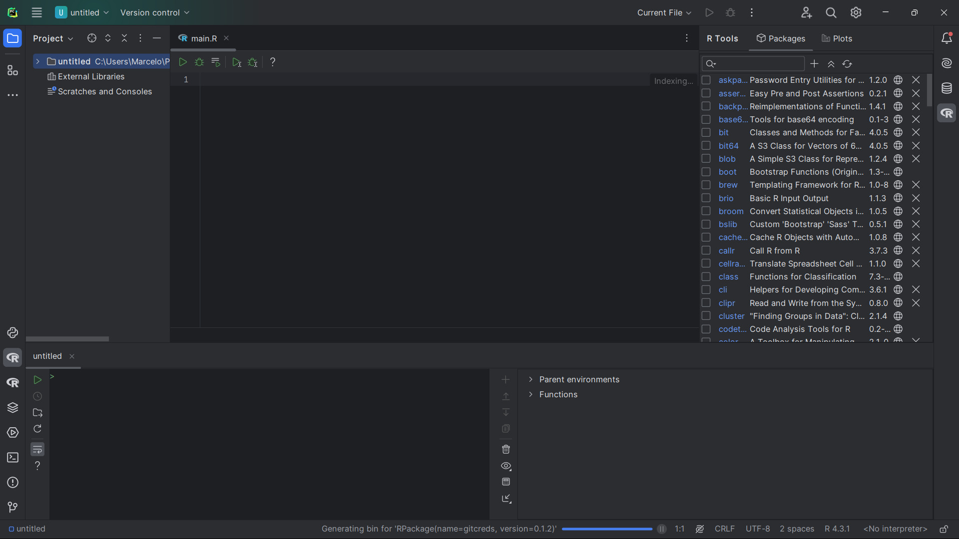Click the R Tools tab
Viewport: 959px width, 539px height.
723,38
